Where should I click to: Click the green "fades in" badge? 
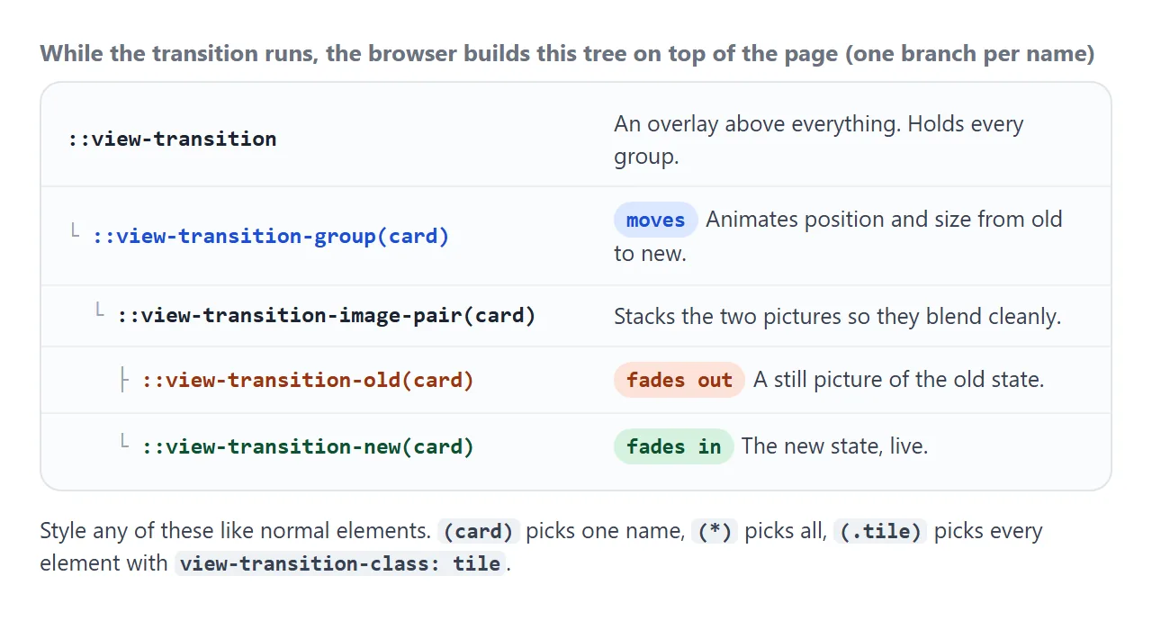point(674,446)
